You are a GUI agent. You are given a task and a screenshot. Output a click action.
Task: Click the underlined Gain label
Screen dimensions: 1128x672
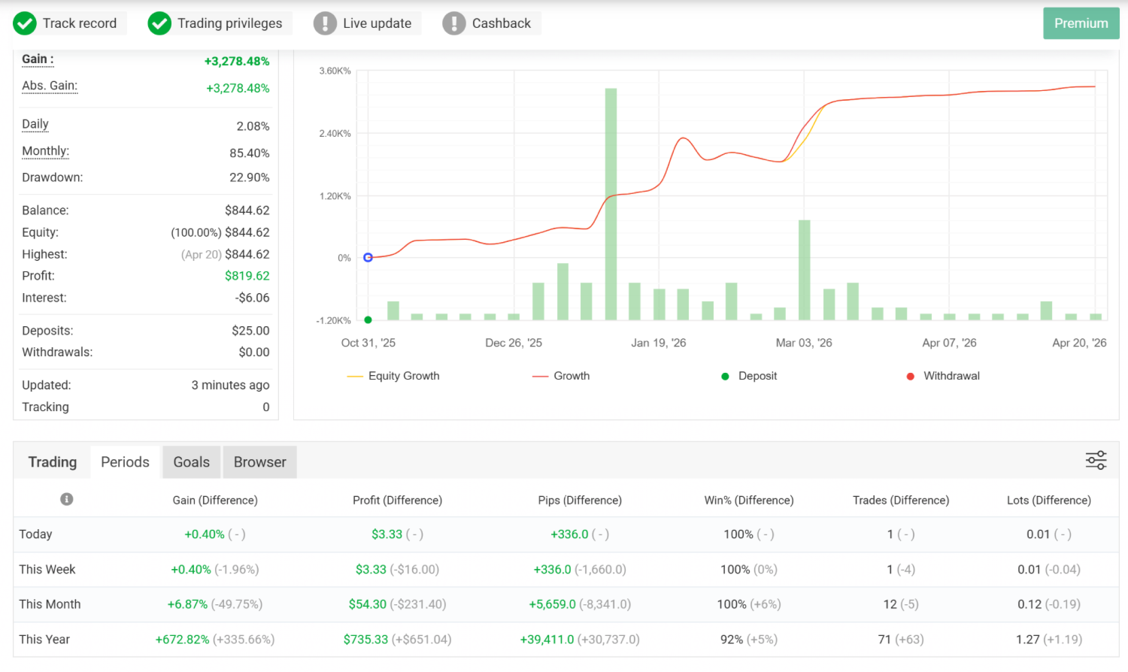point(38,59)
